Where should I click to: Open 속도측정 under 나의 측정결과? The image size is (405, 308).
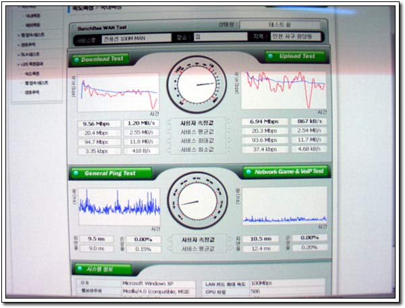click(x=32, y=74)
